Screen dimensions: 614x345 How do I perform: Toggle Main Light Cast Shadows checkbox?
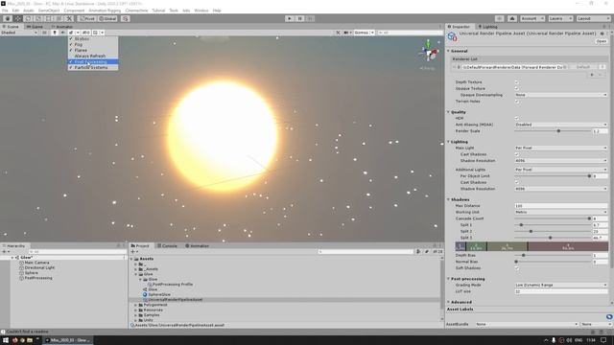516,154
